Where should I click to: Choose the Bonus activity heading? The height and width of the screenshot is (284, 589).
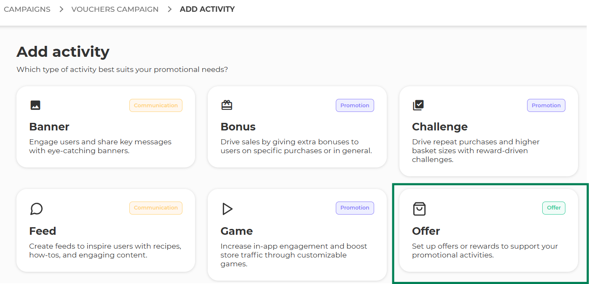[x=238, y=127]
